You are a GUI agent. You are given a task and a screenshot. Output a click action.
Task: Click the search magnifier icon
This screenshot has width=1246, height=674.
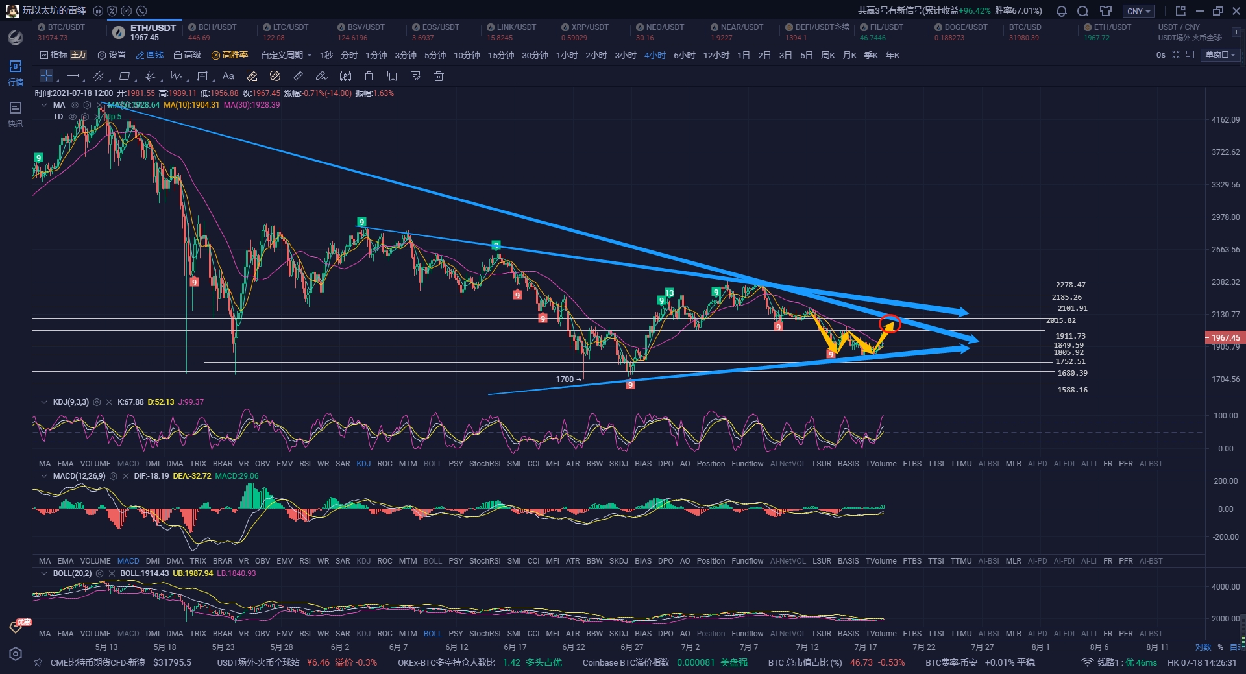(x=1083, y=11)
